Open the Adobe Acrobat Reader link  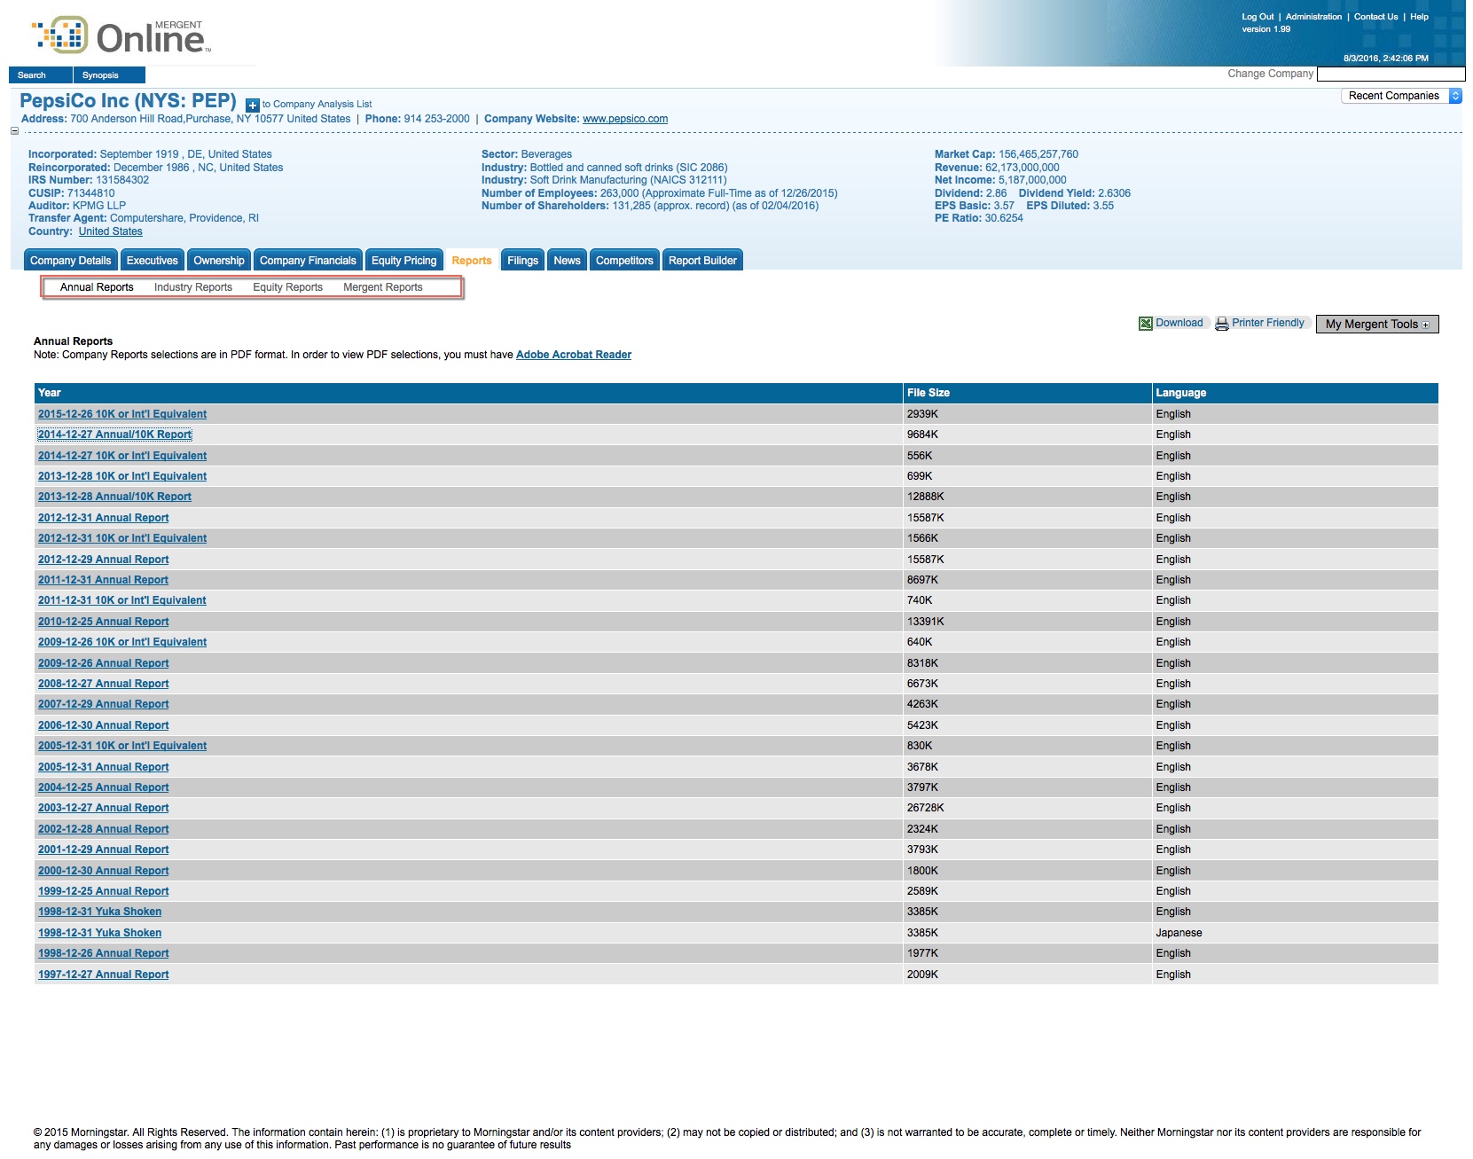pyautogui.click(x=574, y=355)
